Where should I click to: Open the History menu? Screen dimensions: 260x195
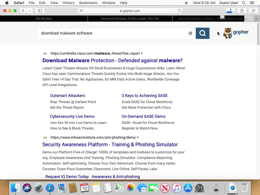point(69,3)
